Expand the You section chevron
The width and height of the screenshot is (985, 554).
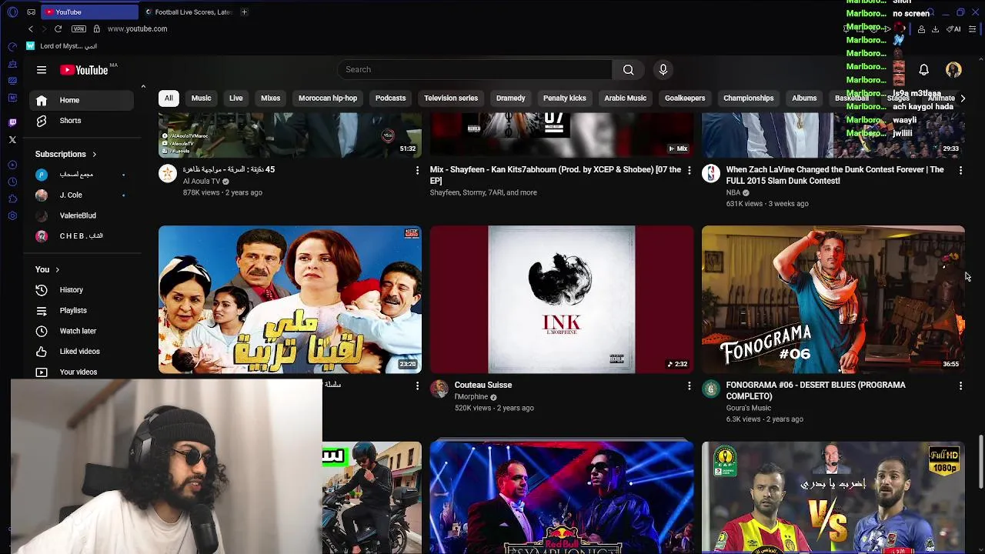click(57, 270)
